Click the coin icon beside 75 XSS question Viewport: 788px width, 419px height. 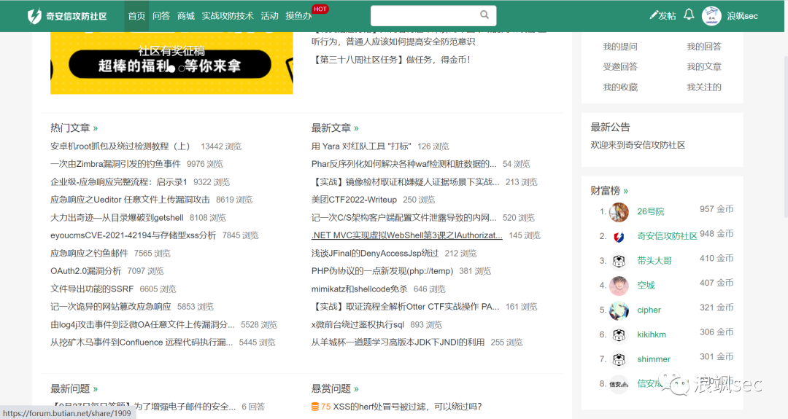coord(315,407)
